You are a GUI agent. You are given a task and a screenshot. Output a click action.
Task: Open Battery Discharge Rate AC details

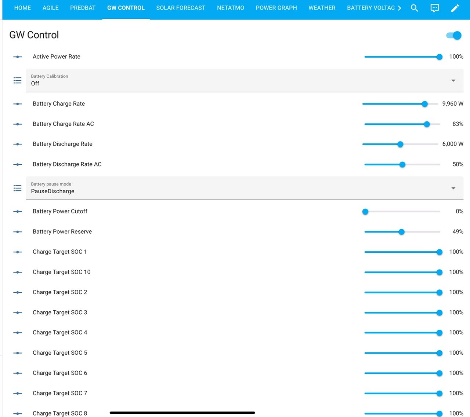[67, 164]
